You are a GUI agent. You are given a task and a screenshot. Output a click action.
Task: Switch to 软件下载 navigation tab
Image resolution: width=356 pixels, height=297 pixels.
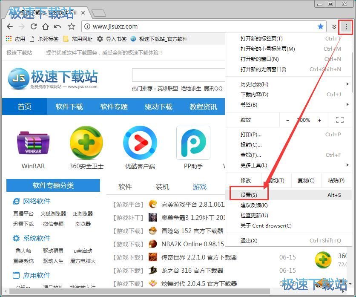click(x=69, y=107)
